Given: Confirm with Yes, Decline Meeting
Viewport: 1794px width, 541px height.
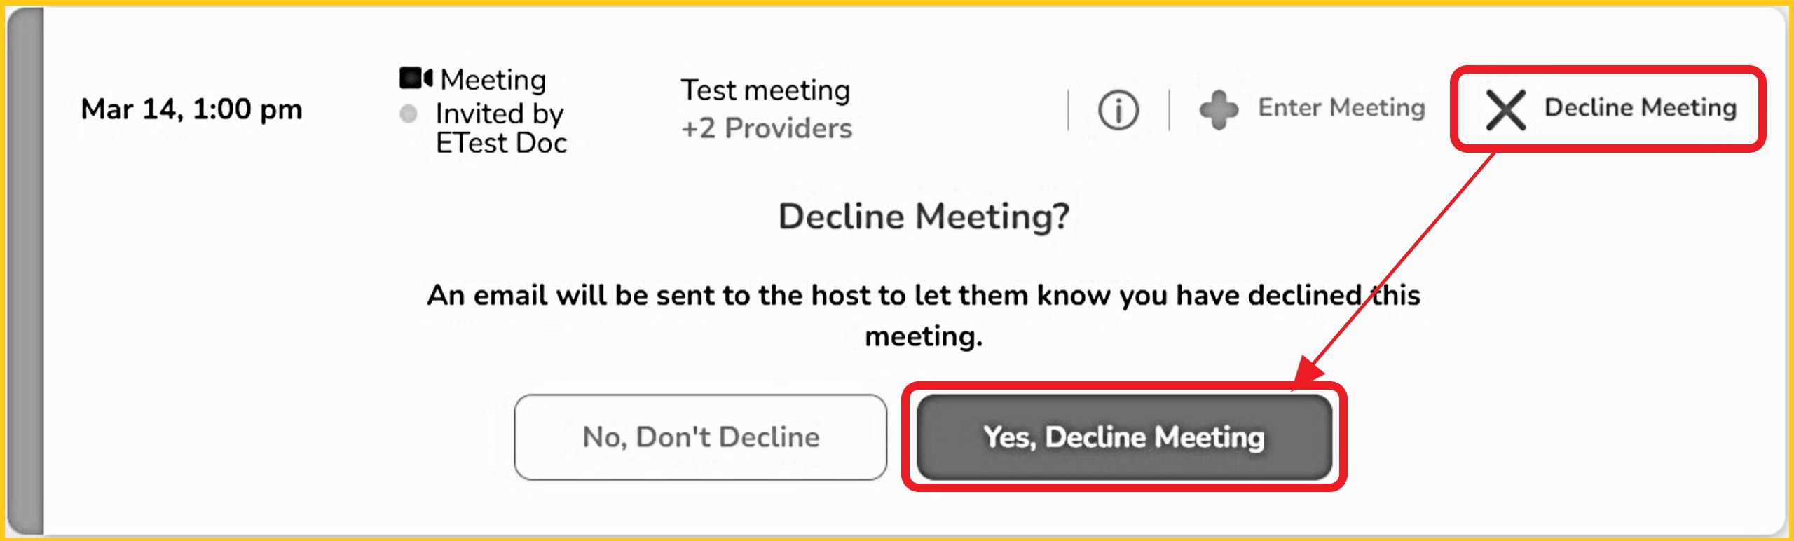Looking at the screenshot, I should tap(1123, 437).
